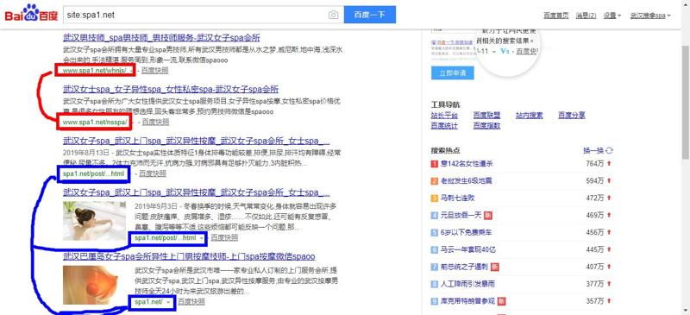Image resolution: width=690 pixels, height=315 pixels.
Task: Click the up arrow beside 445万
Action: [x=610, y=249]
